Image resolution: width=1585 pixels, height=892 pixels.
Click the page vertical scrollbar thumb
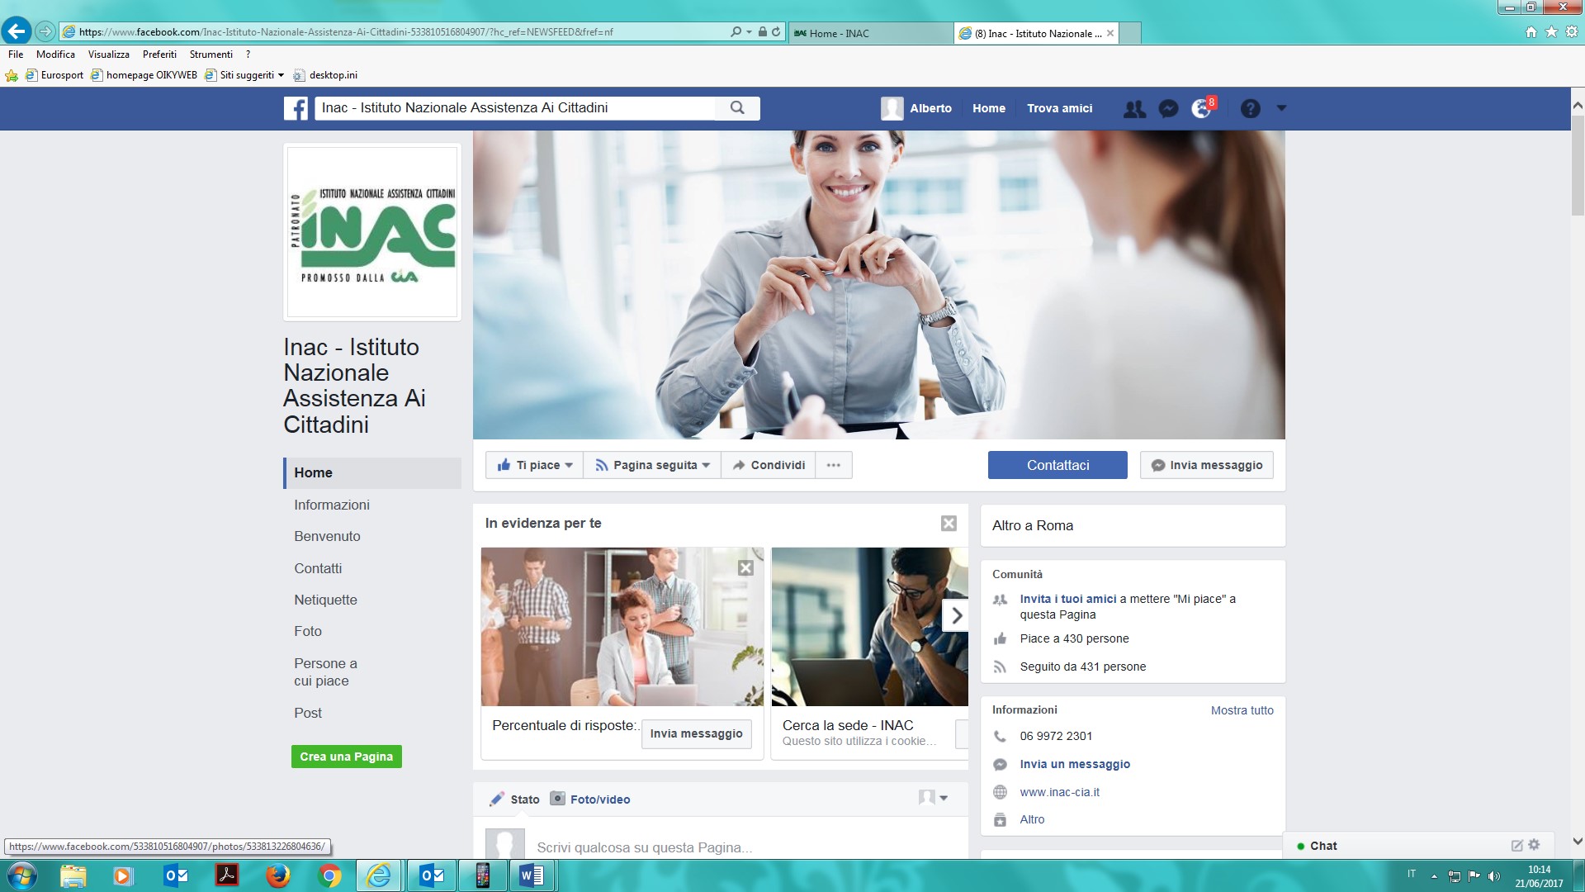[1578, 165]
